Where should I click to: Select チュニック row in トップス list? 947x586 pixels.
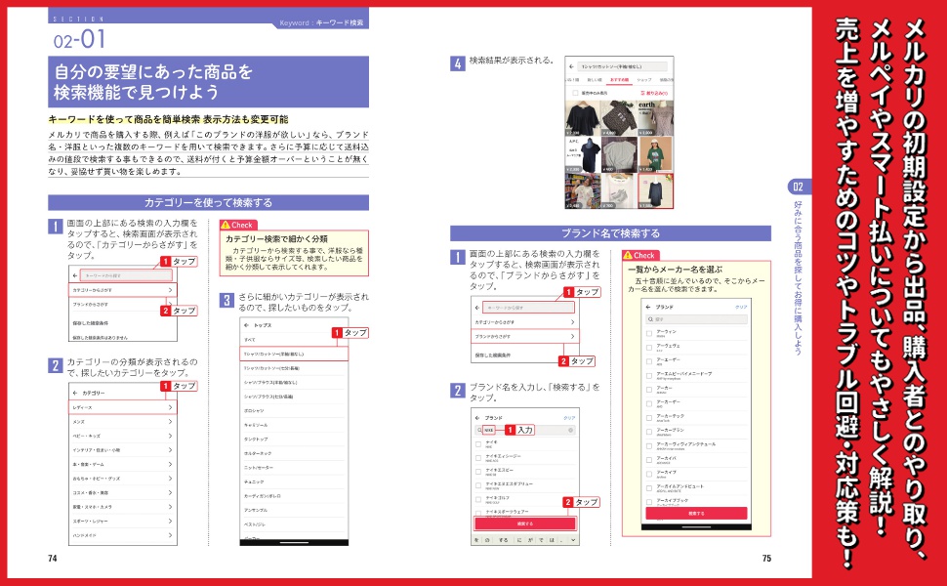(294, 481)
